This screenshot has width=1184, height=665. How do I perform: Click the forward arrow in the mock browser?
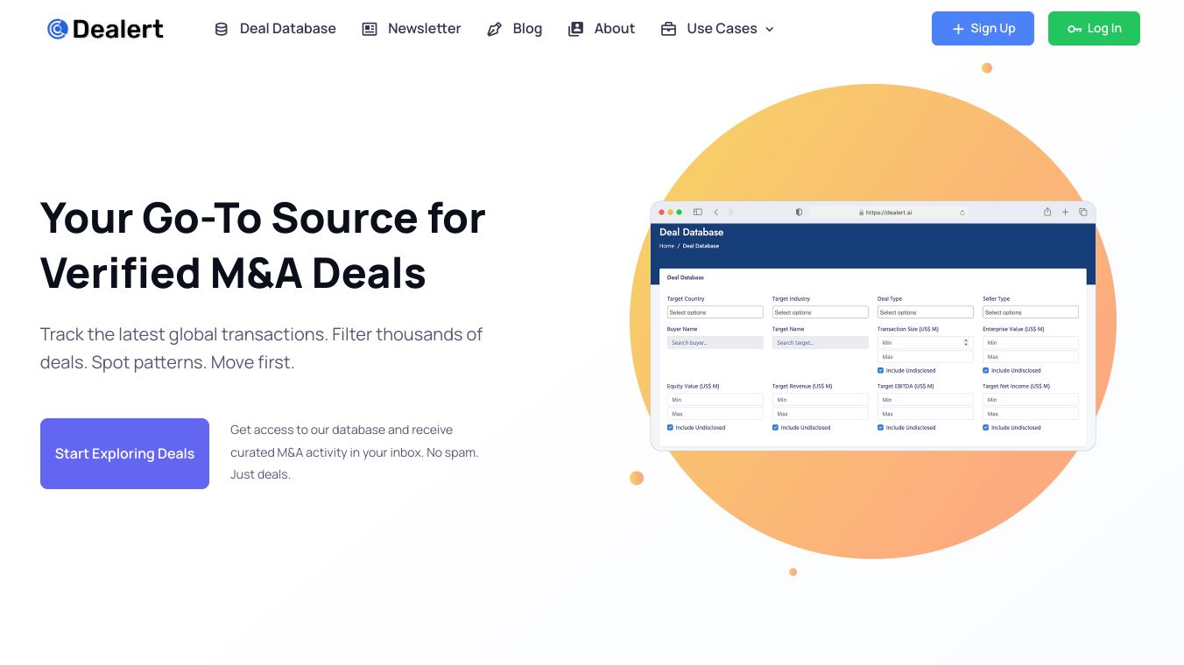(x=730, y=212)
